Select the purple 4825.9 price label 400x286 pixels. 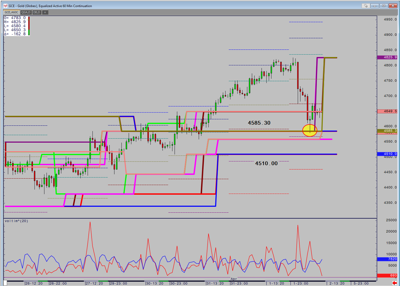tap(387, 57)
